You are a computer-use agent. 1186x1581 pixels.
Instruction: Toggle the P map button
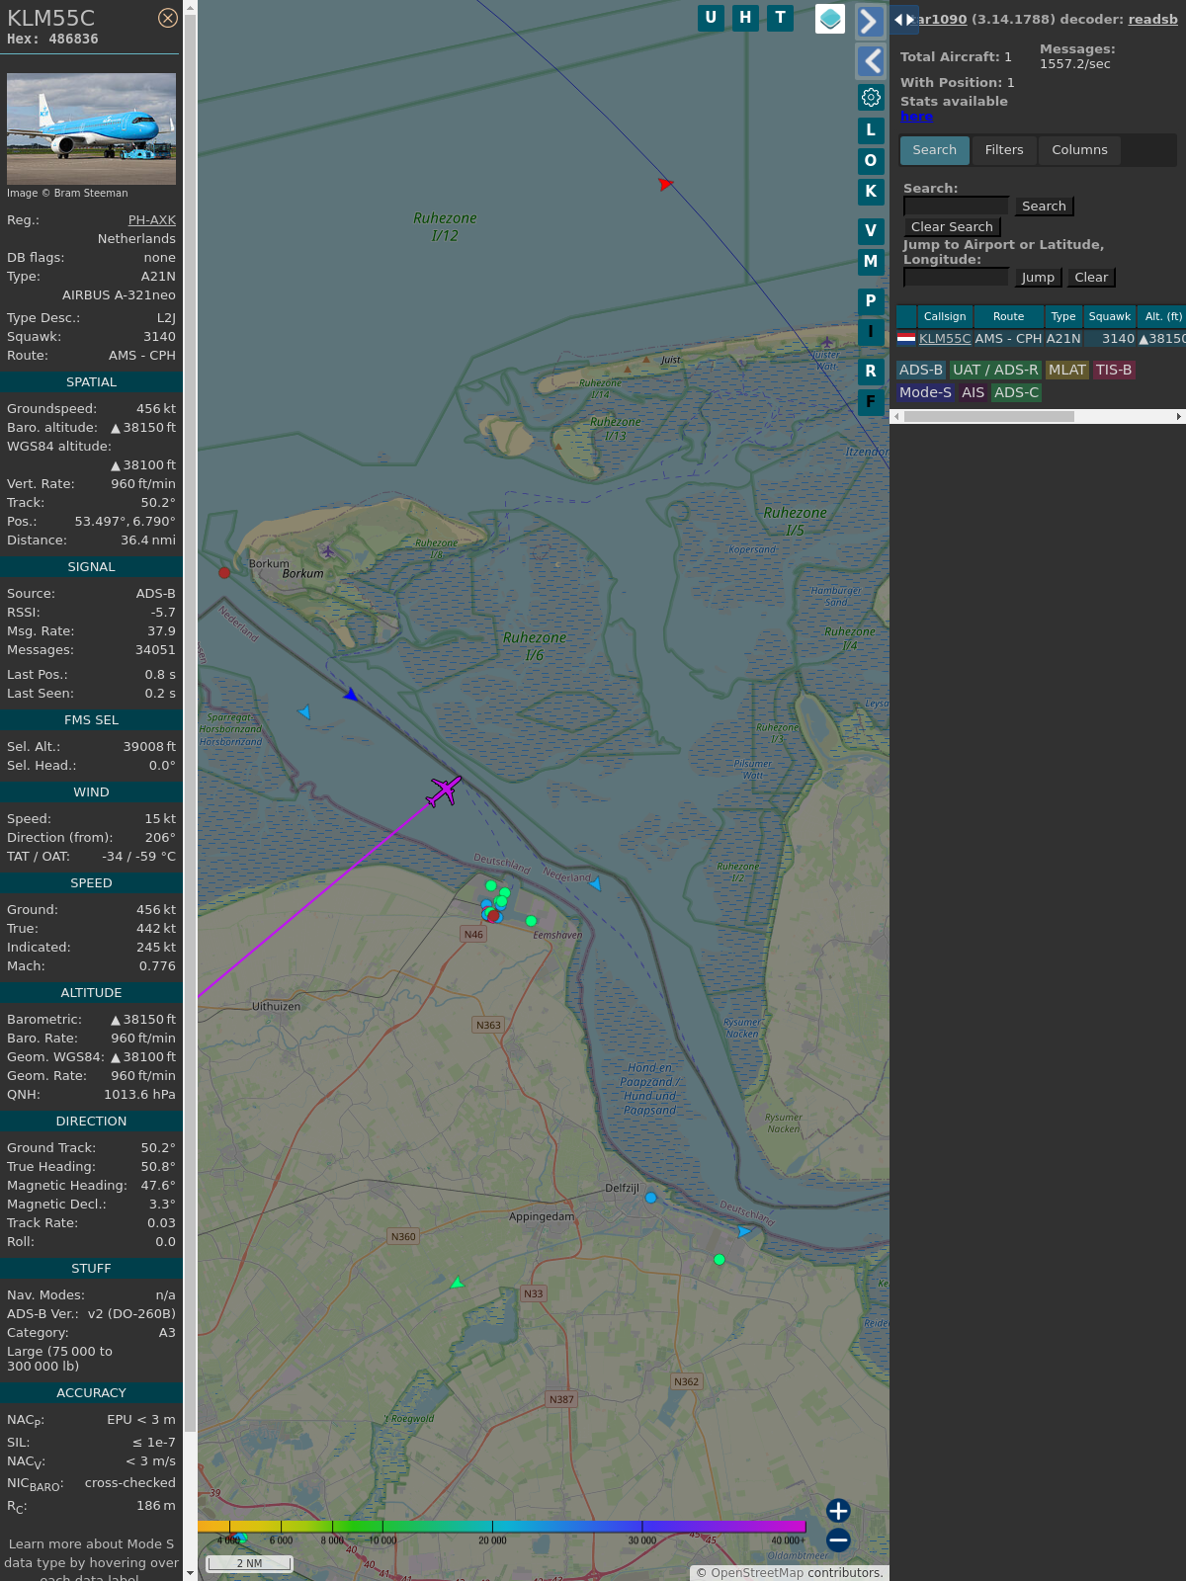coord(871,301)
